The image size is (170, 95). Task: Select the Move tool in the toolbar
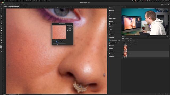(x=1, y=8)
